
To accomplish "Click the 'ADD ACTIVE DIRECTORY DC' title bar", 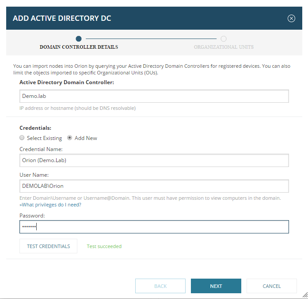I will [62, 18].
